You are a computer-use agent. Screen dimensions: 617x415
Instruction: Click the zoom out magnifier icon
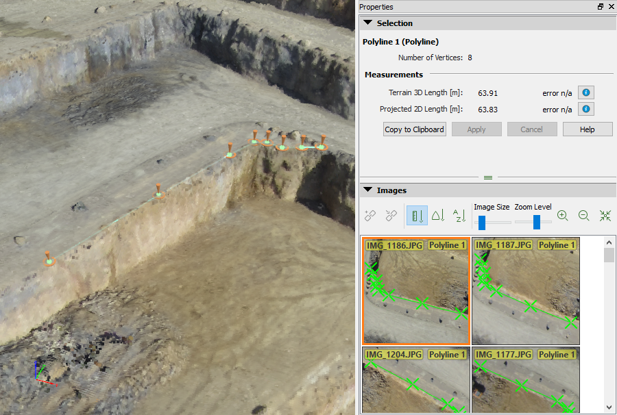(x=583, y=215)
